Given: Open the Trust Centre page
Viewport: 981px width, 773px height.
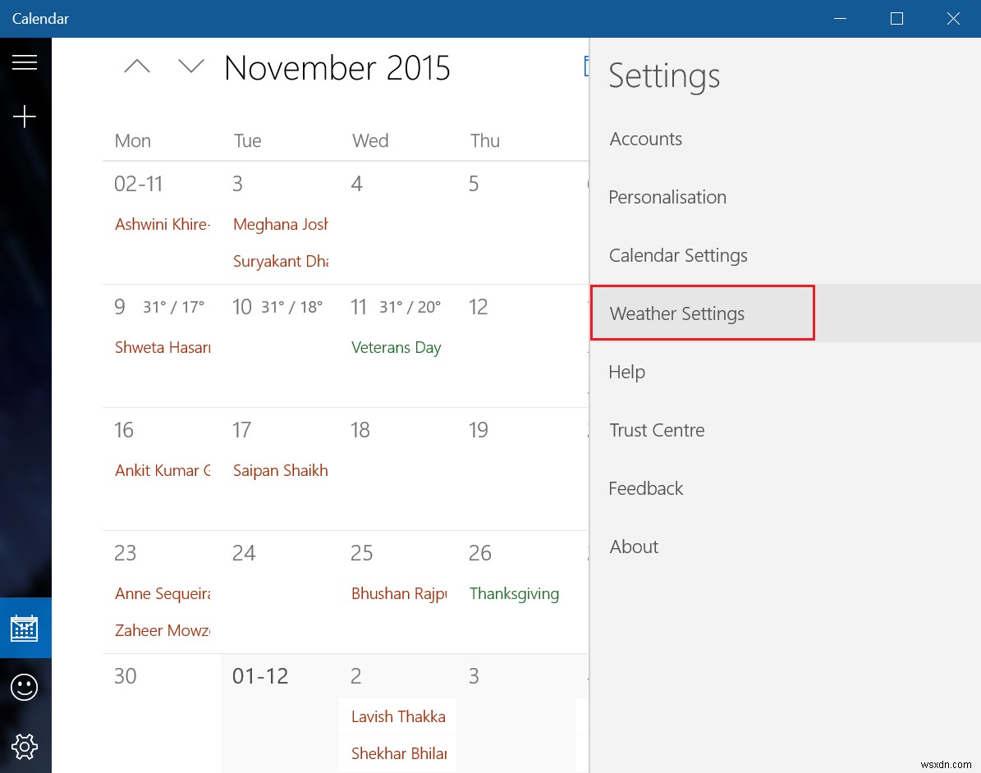Looking at the screenshot, I should [657, 430].
